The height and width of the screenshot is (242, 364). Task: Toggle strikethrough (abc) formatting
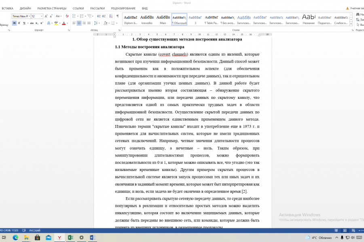tap(32, 23)
